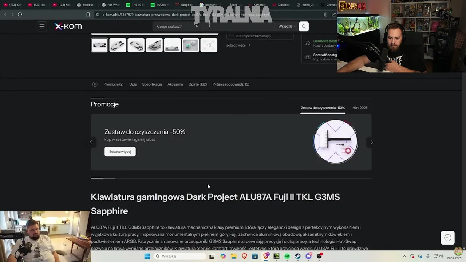This screenshot has height=262, width=466.
Task: Switch to Hot Wheels browser tab
Action: coord(111,5)
